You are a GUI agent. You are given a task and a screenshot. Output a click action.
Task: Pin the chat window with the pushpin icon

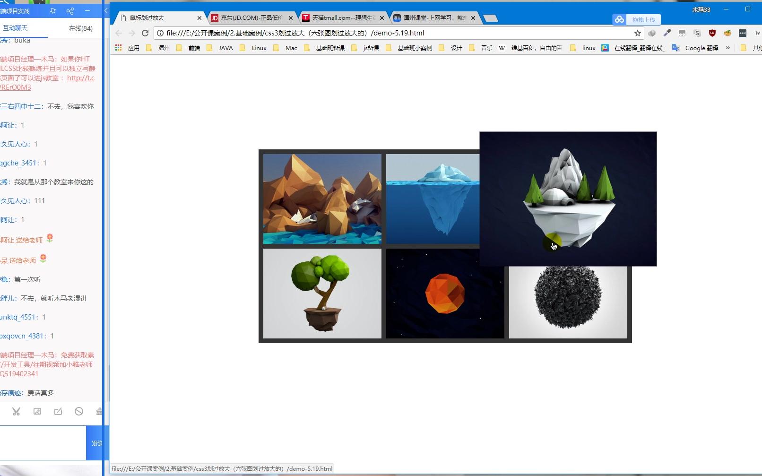53,11
